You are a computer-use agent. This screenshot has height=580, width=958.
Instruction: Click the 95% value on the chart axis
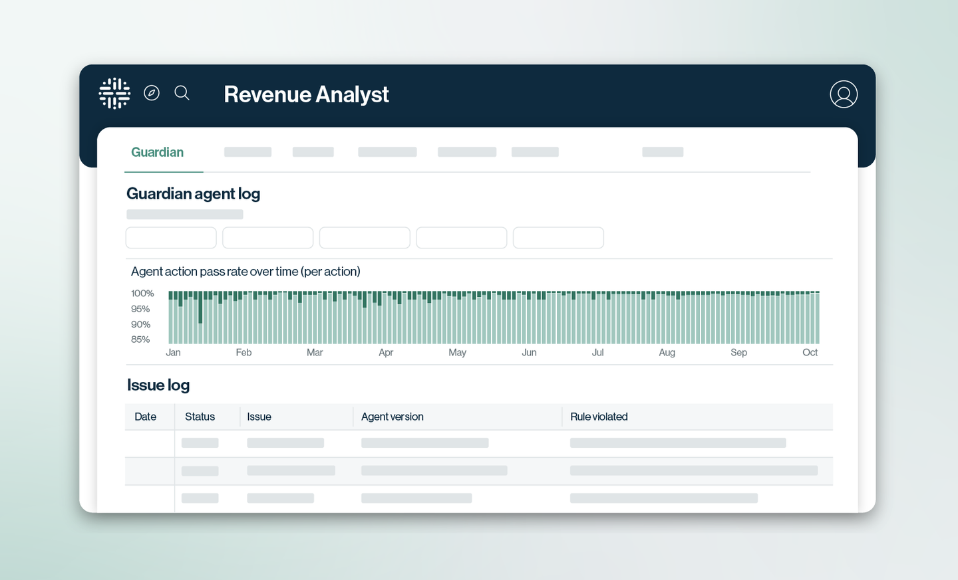140,309
